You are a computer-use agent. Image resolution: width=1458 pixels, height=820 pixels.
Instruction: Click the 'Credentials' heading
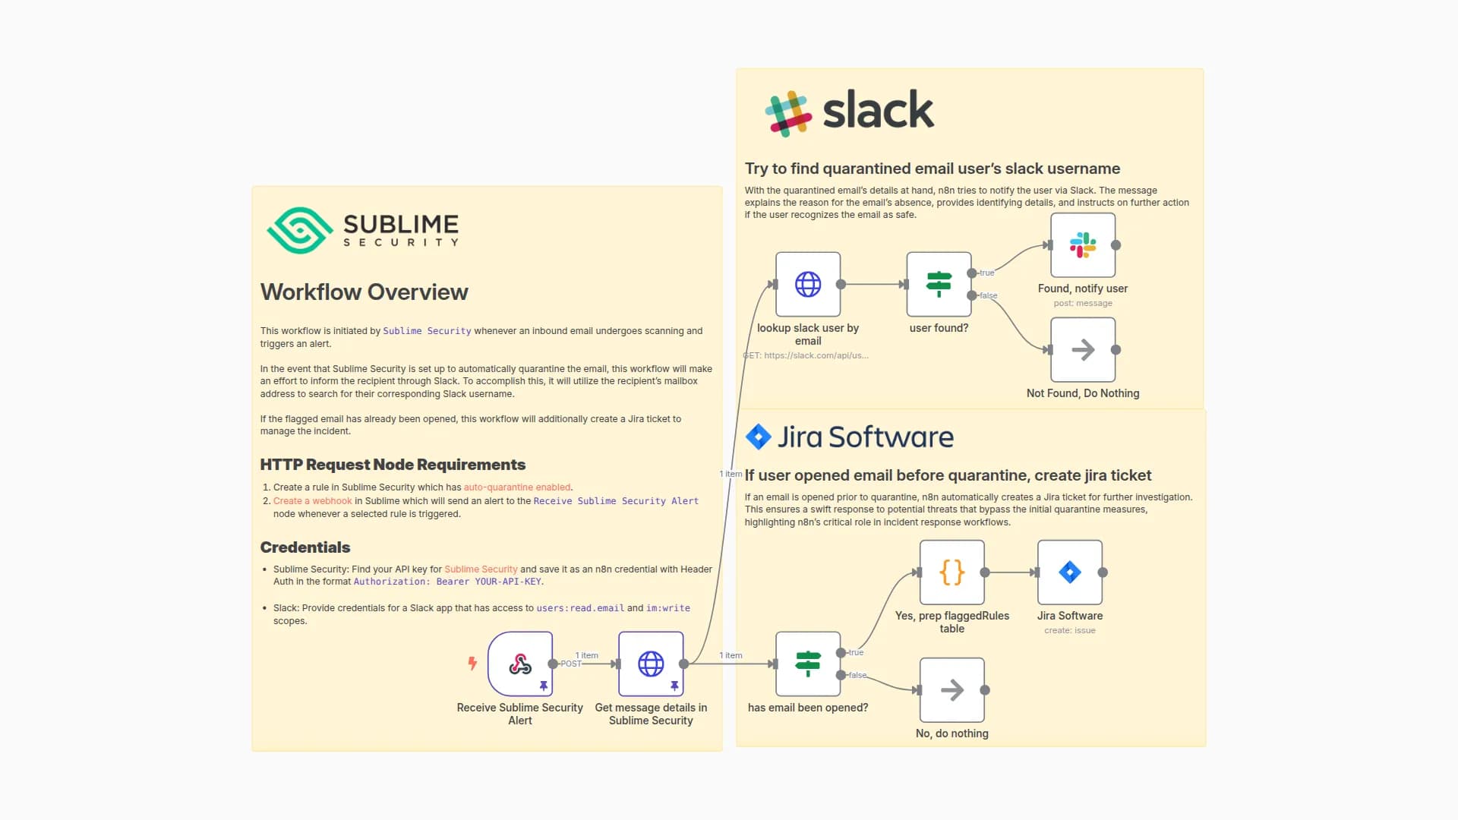(305, 547)
